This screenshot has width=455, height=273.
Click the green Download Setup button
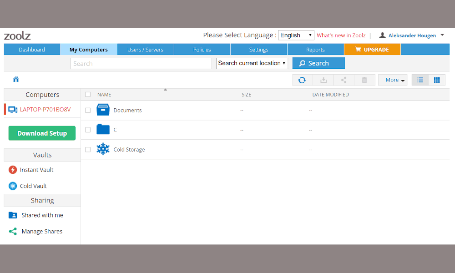(x=42, y=133)
